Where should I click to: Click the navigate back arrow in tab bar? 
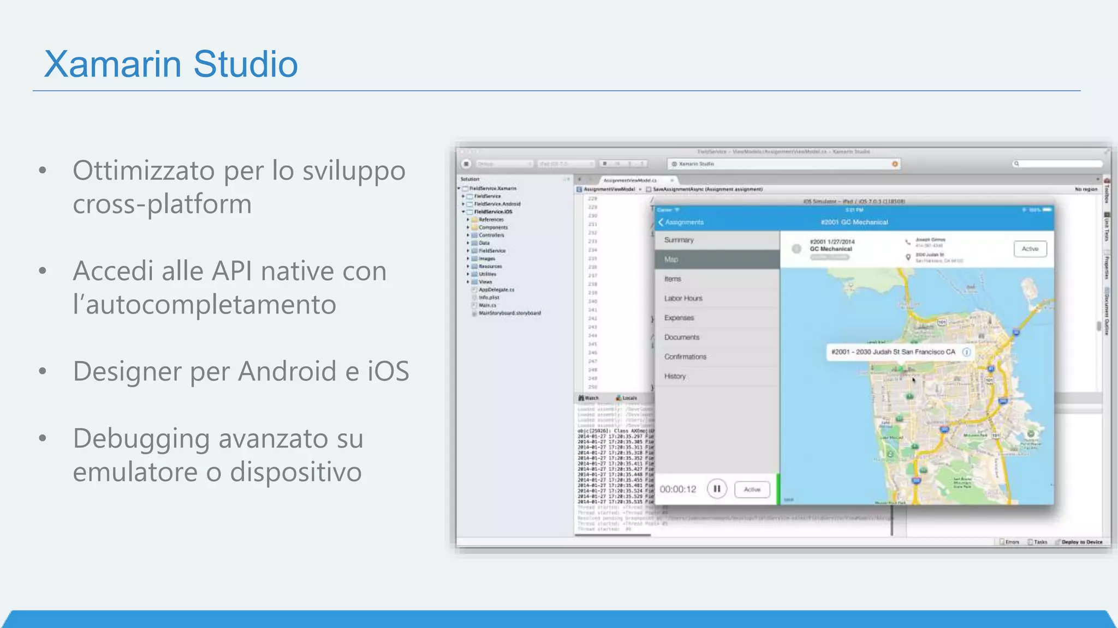[x=579, y=179]
